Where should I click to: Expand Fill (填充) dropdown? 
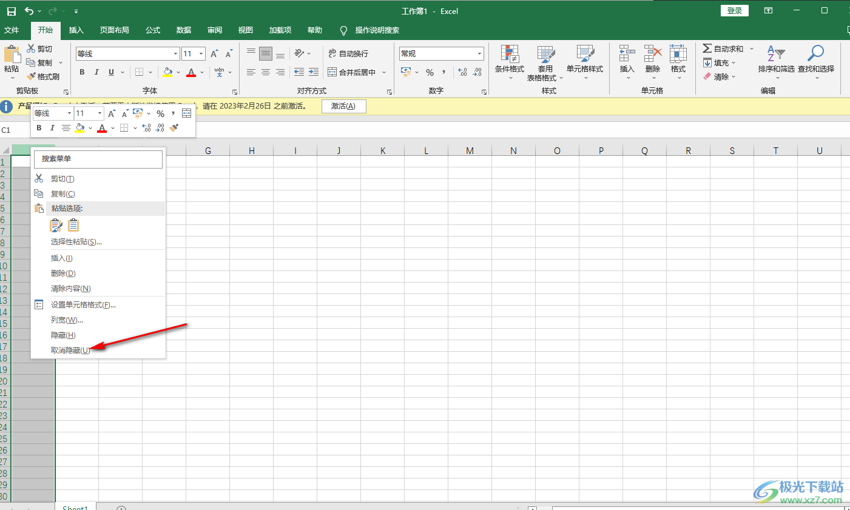734,62
